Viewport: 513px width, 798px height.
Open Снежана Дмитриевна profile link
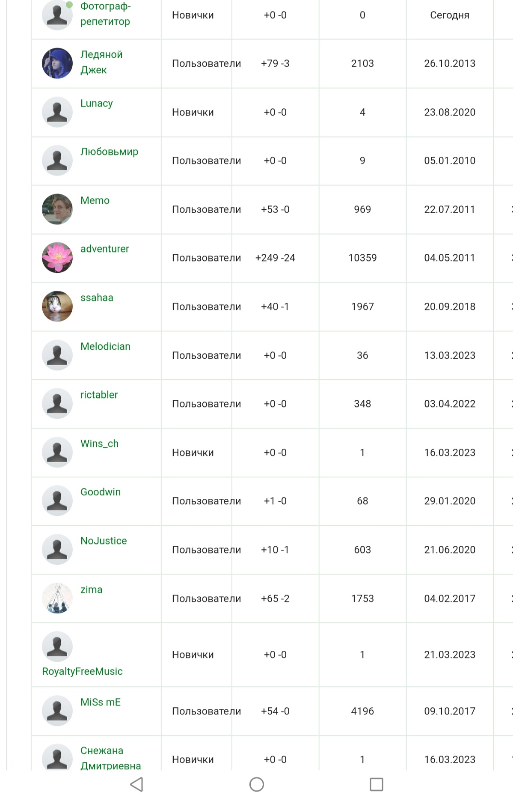(110, 758)
